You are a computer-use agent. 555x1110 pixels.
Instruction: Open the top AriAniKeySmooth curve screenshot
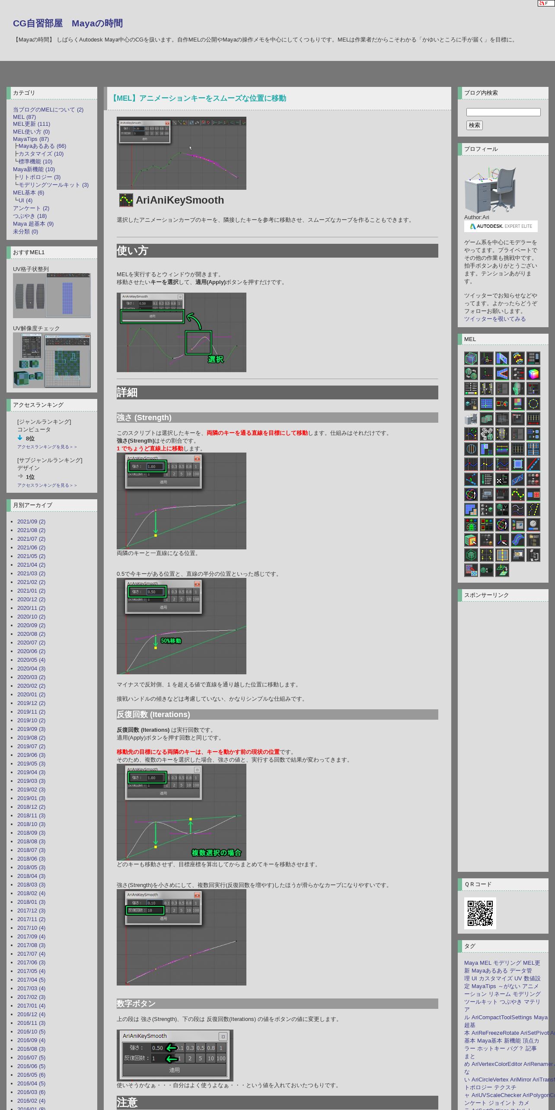pyautogui.click(x=182, y=153)
